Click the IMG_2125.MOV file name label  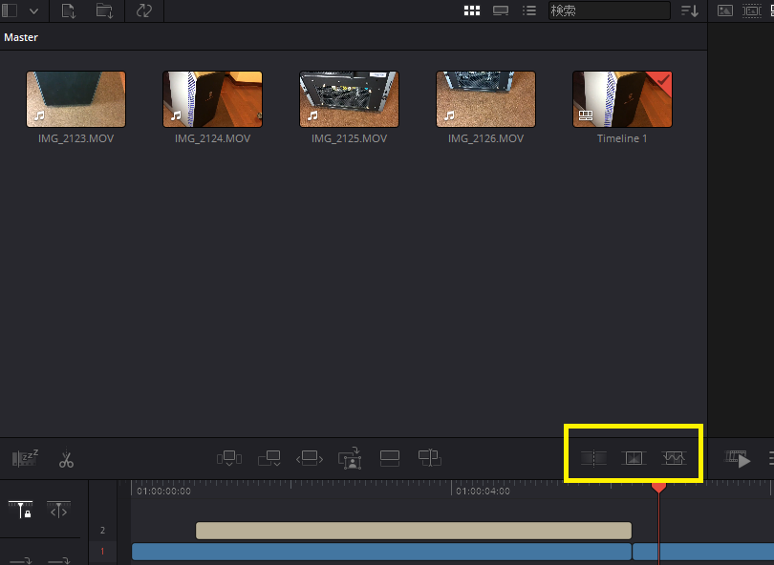tap(349, 138)
